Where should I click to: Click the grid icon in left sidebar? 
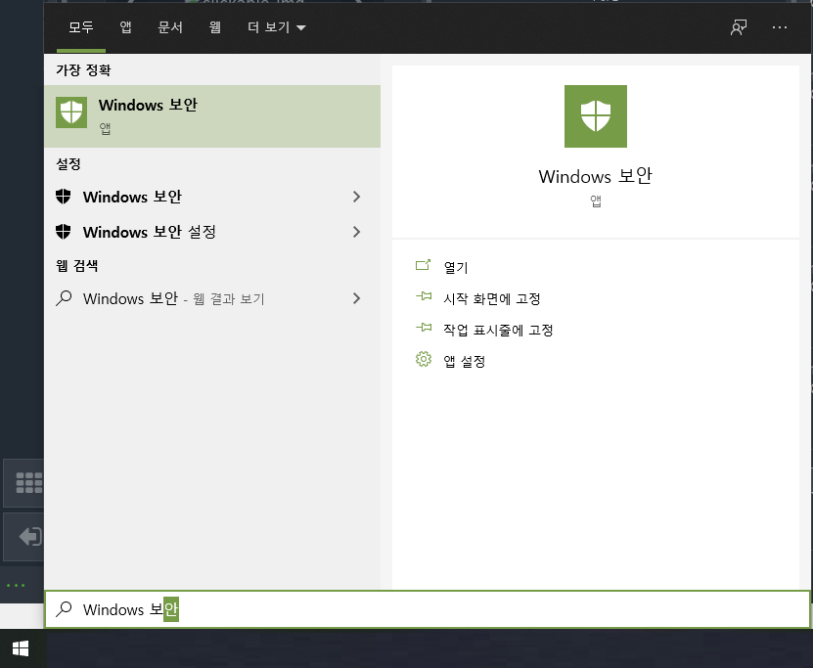[28, 482]
